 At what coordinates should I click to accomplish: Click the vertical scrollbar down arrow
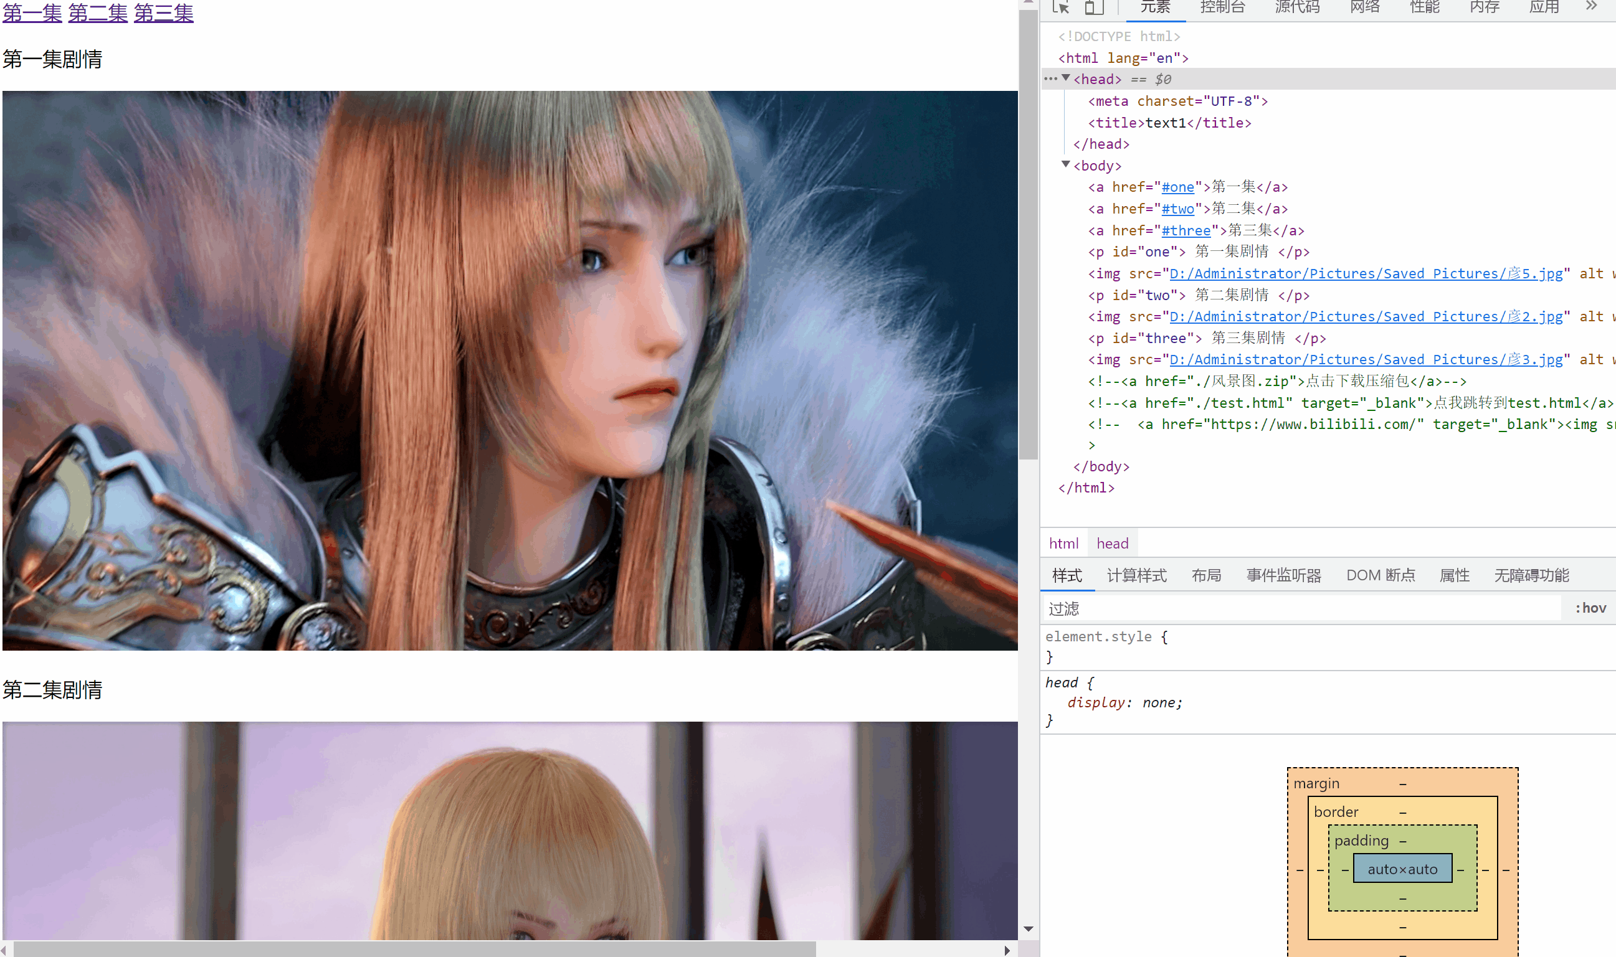click(1029, 929)
